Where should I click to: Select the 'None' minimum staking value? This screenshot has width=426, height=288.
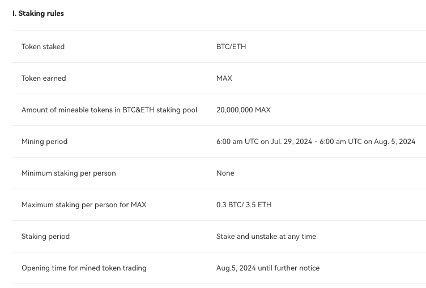[225, 173]
